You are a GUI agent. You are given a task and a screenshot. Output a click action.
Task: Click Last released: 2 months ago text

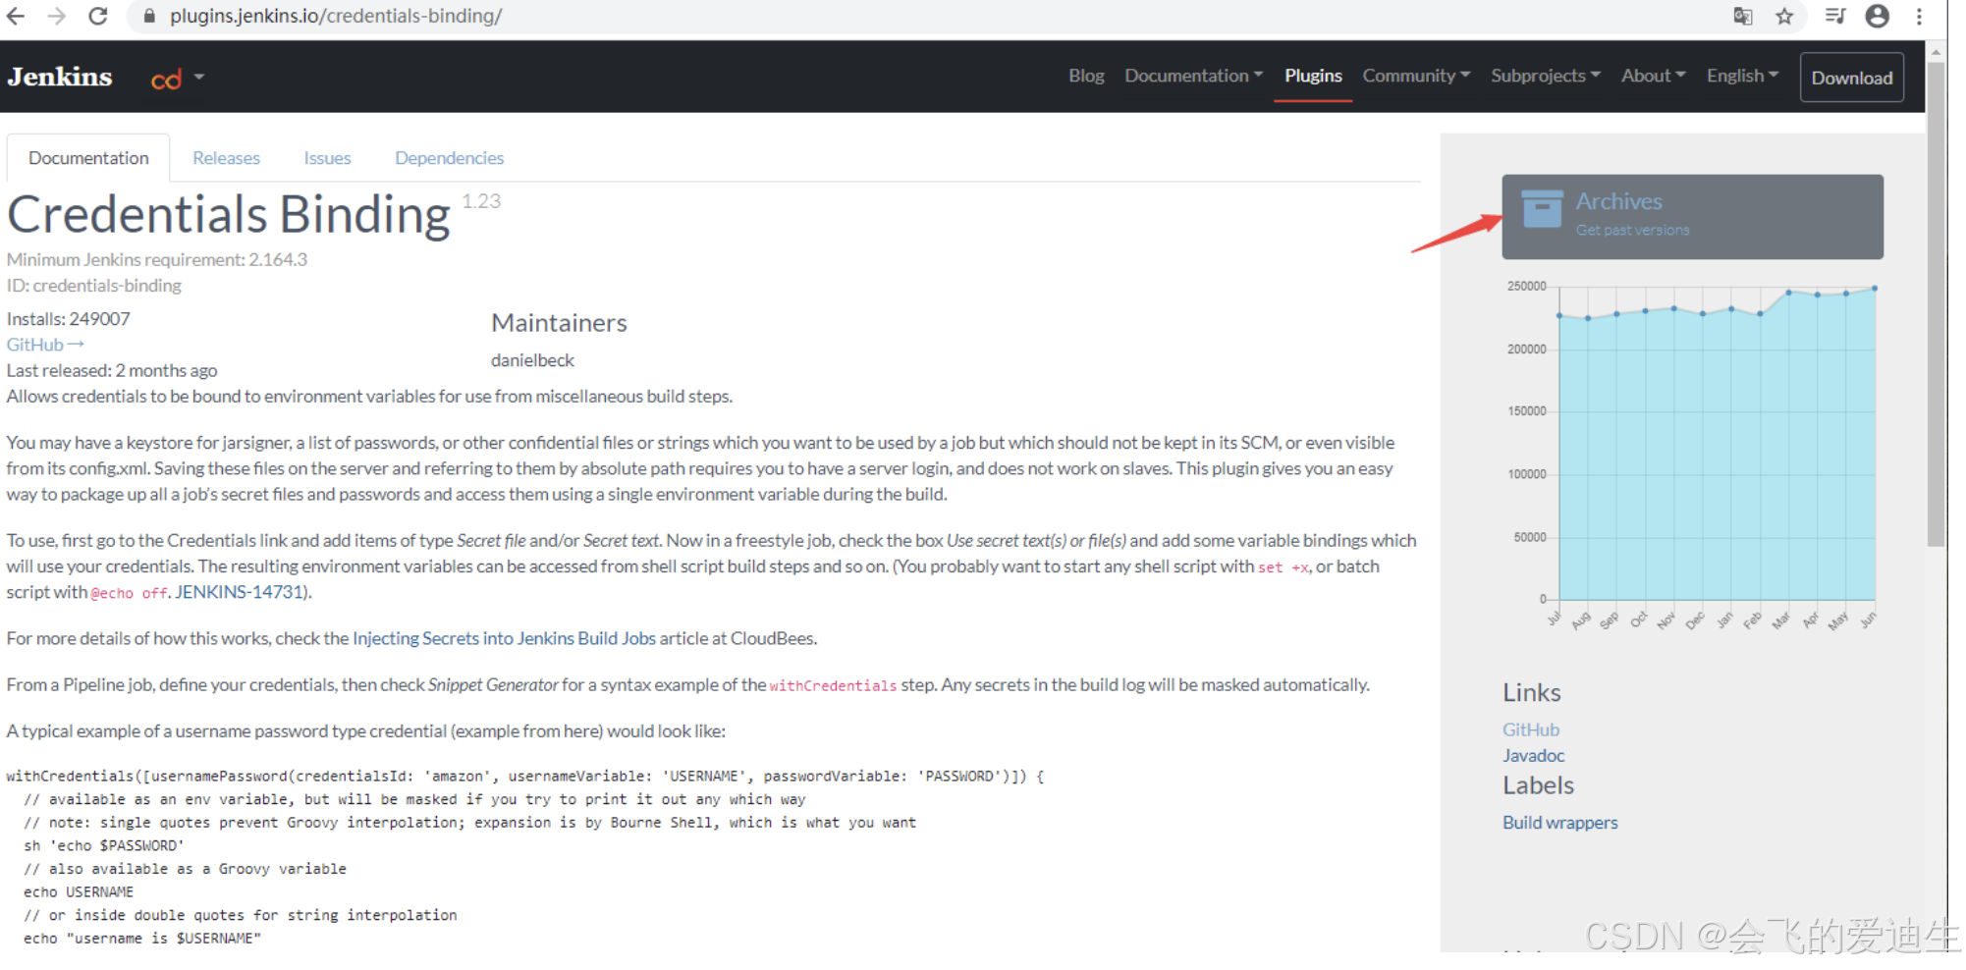[x=111, y=370]
